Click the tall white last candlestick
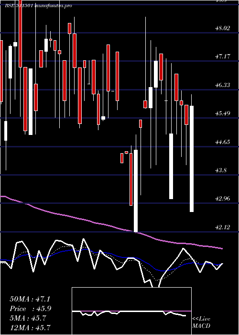The image size is (239, 335). click(192, 159)
